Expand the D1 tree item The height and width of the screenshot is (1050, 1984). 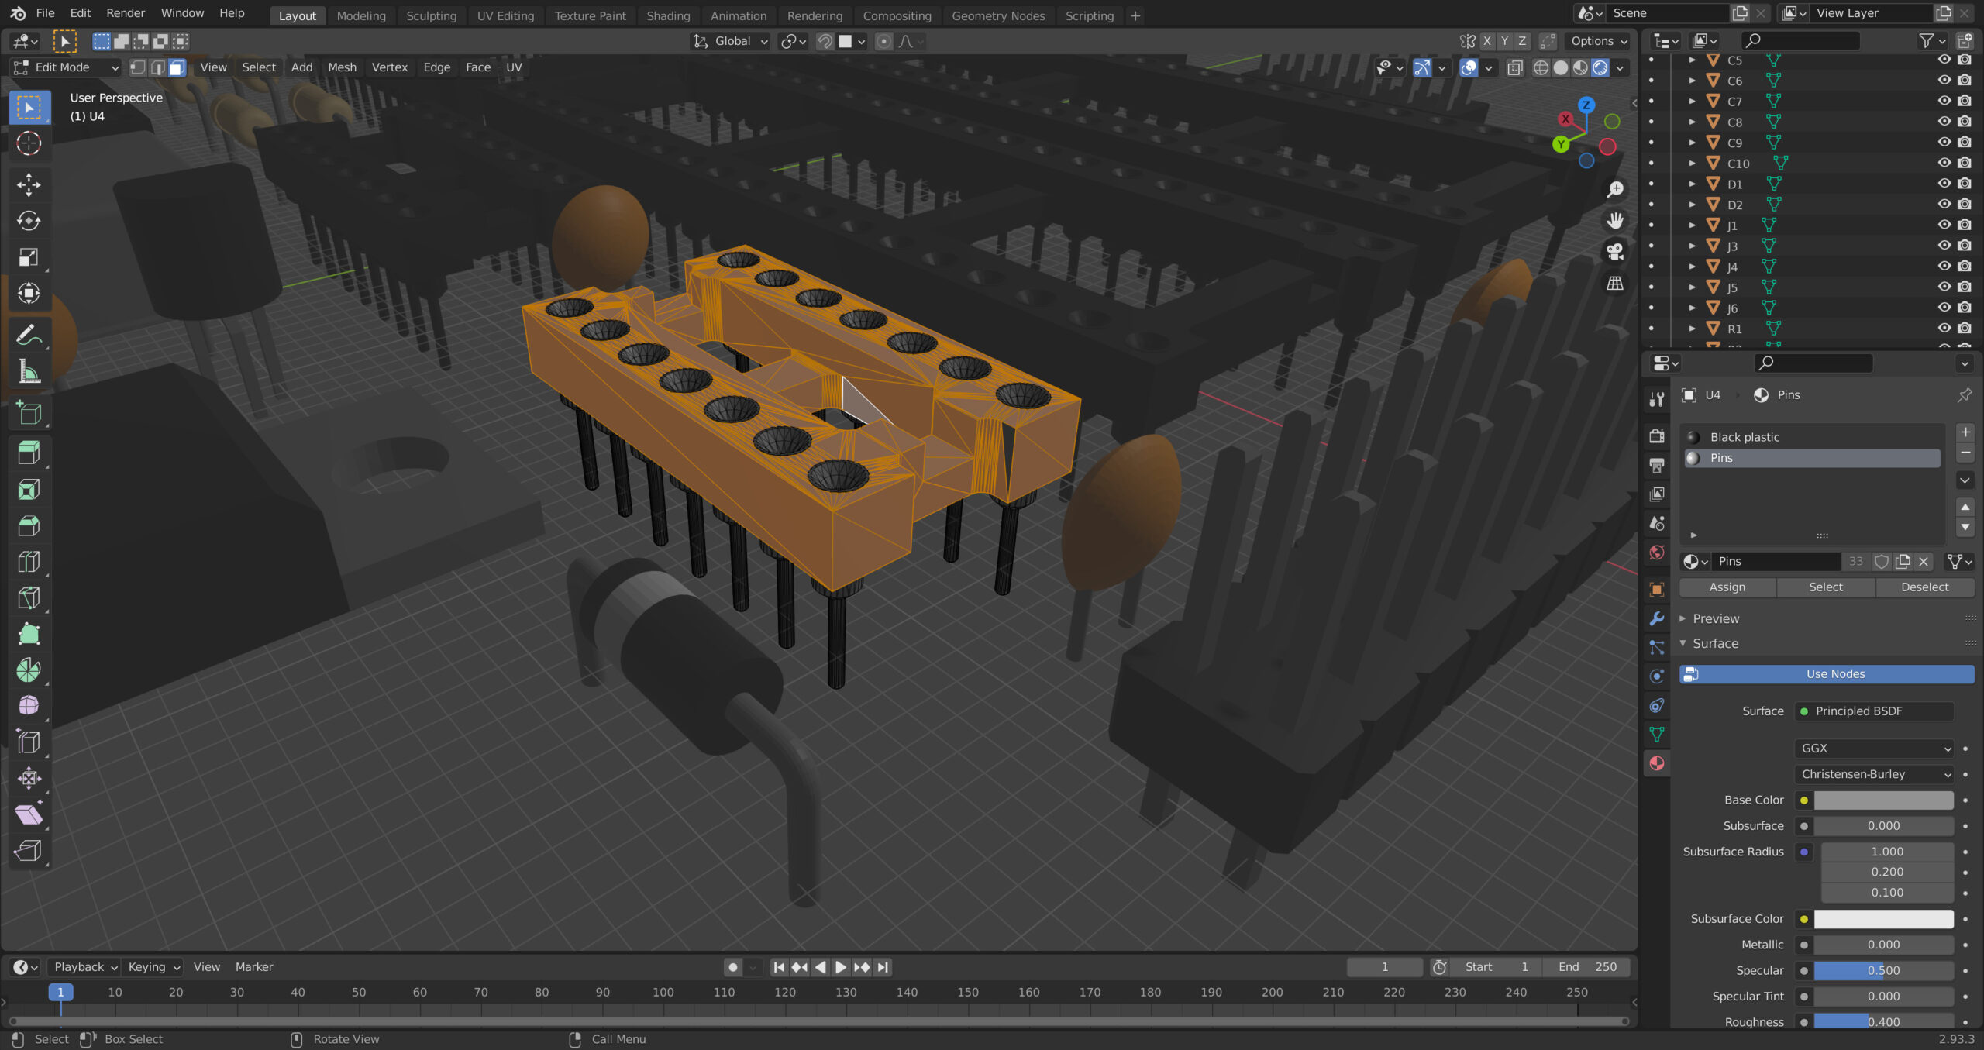click(1693, 184)
